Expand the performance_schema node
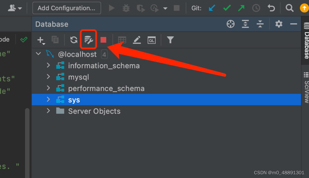The height and width of the screenshot is (178, 309). [48, 88]
